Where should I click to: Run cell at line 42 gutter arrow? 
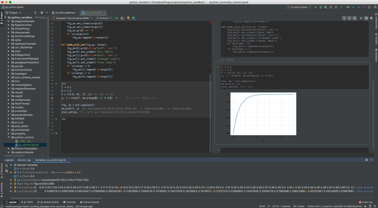tap(56, 84)
